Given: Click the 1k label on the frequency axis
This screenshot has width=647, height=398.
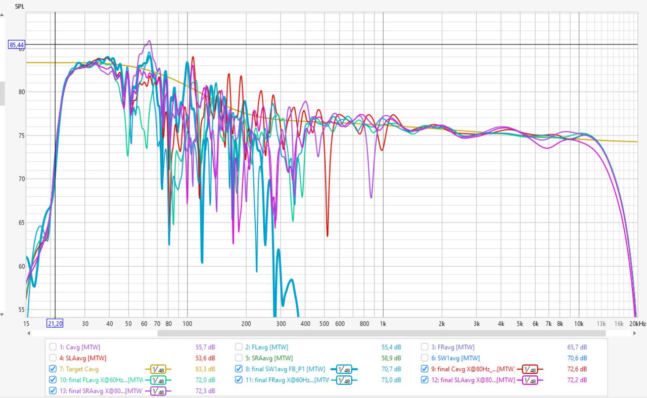Looking at the screenshot, I should 383,323.
